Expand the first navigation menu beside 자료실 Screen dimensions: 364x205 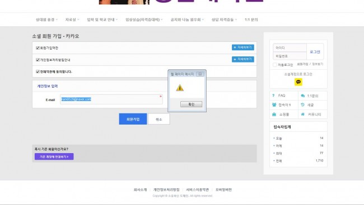tap(46, 20)
